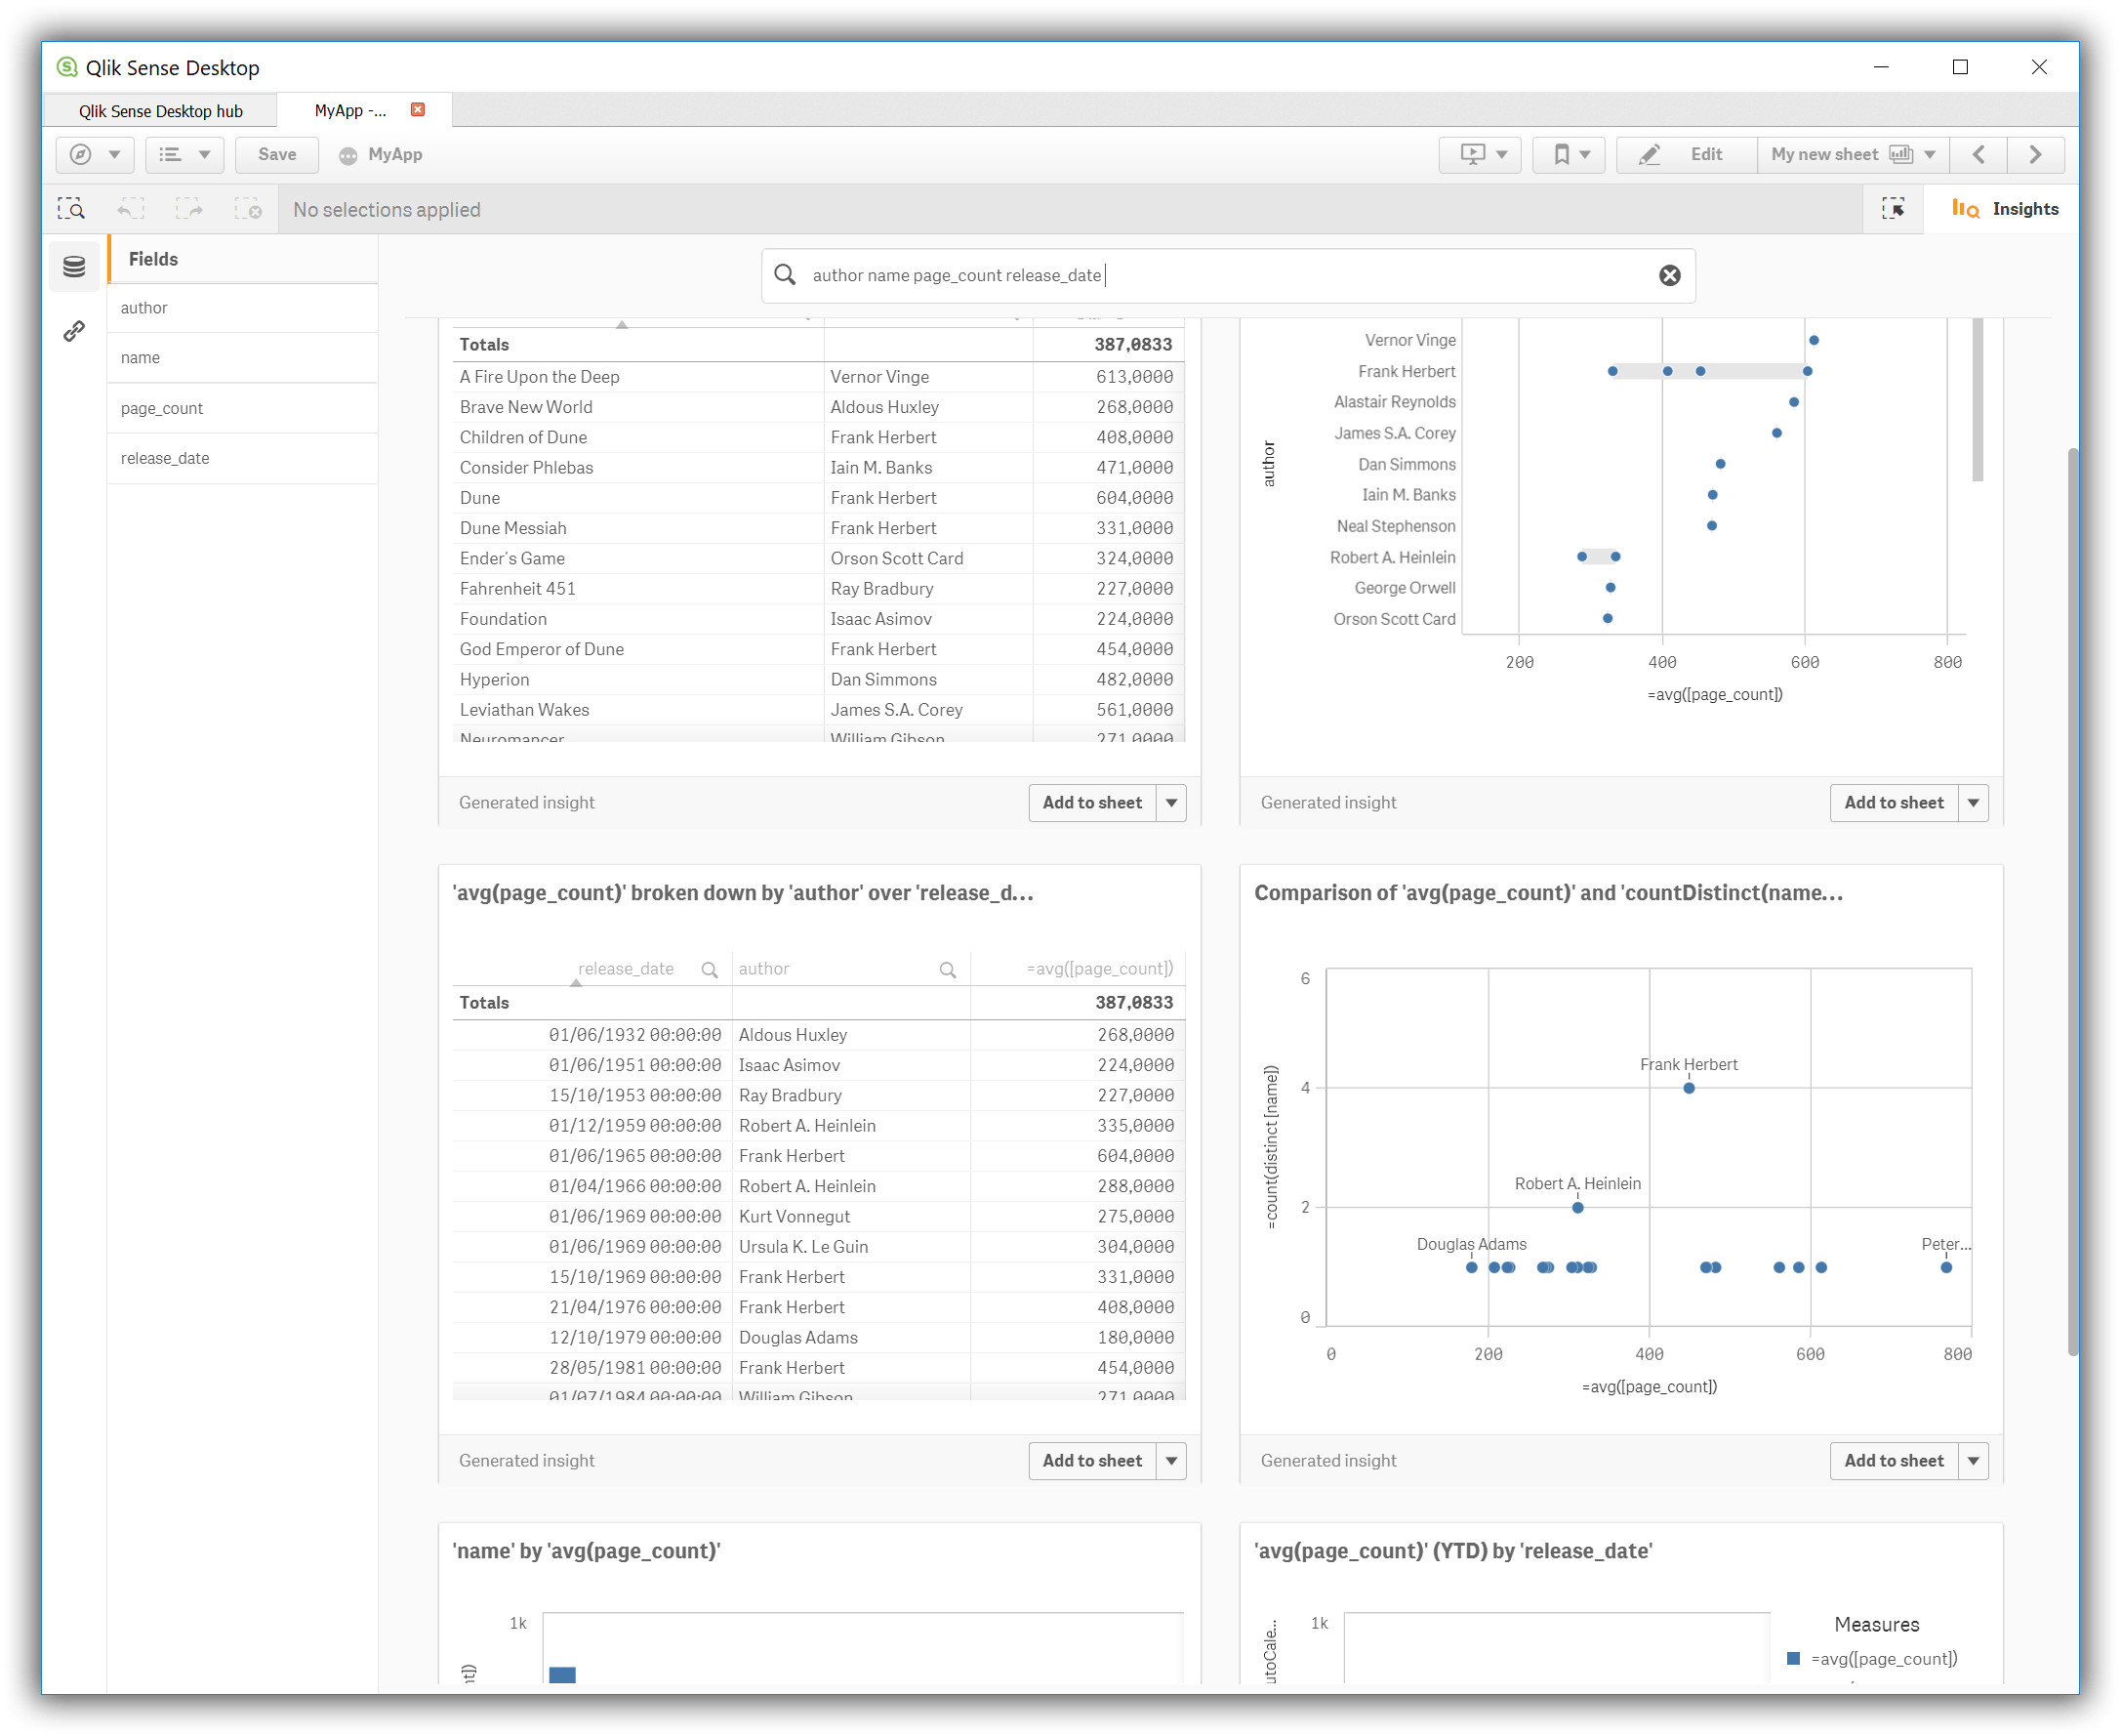
Task: Switch to the Qlik Sense Desktop hub tab
Action: click(x=161, y=110)
